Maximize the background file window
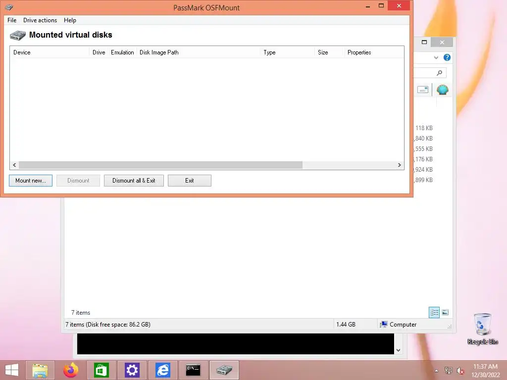This screenshot has height=380, width=507. point(424,42)
